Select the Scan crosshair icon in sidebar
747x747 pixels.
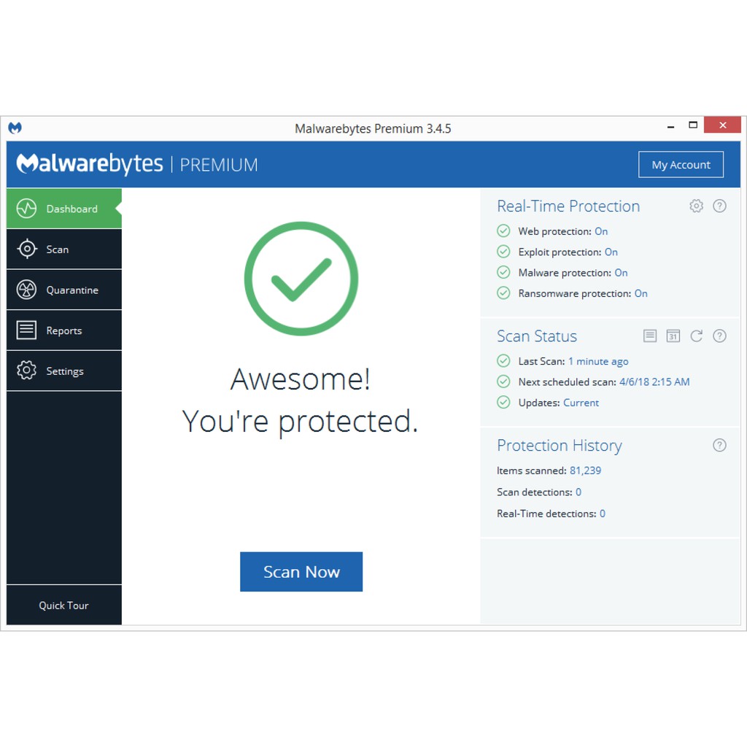pyautogui.click(x=26, y=249)
